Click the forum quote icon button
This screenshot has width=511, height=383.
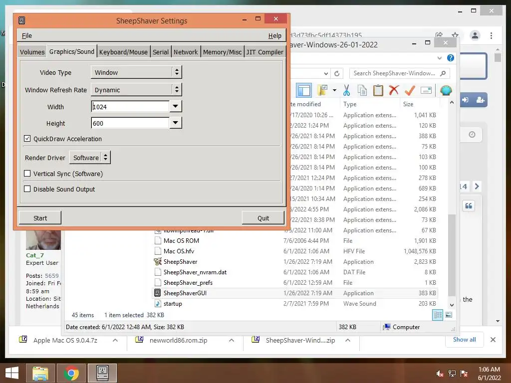point(468,206)
